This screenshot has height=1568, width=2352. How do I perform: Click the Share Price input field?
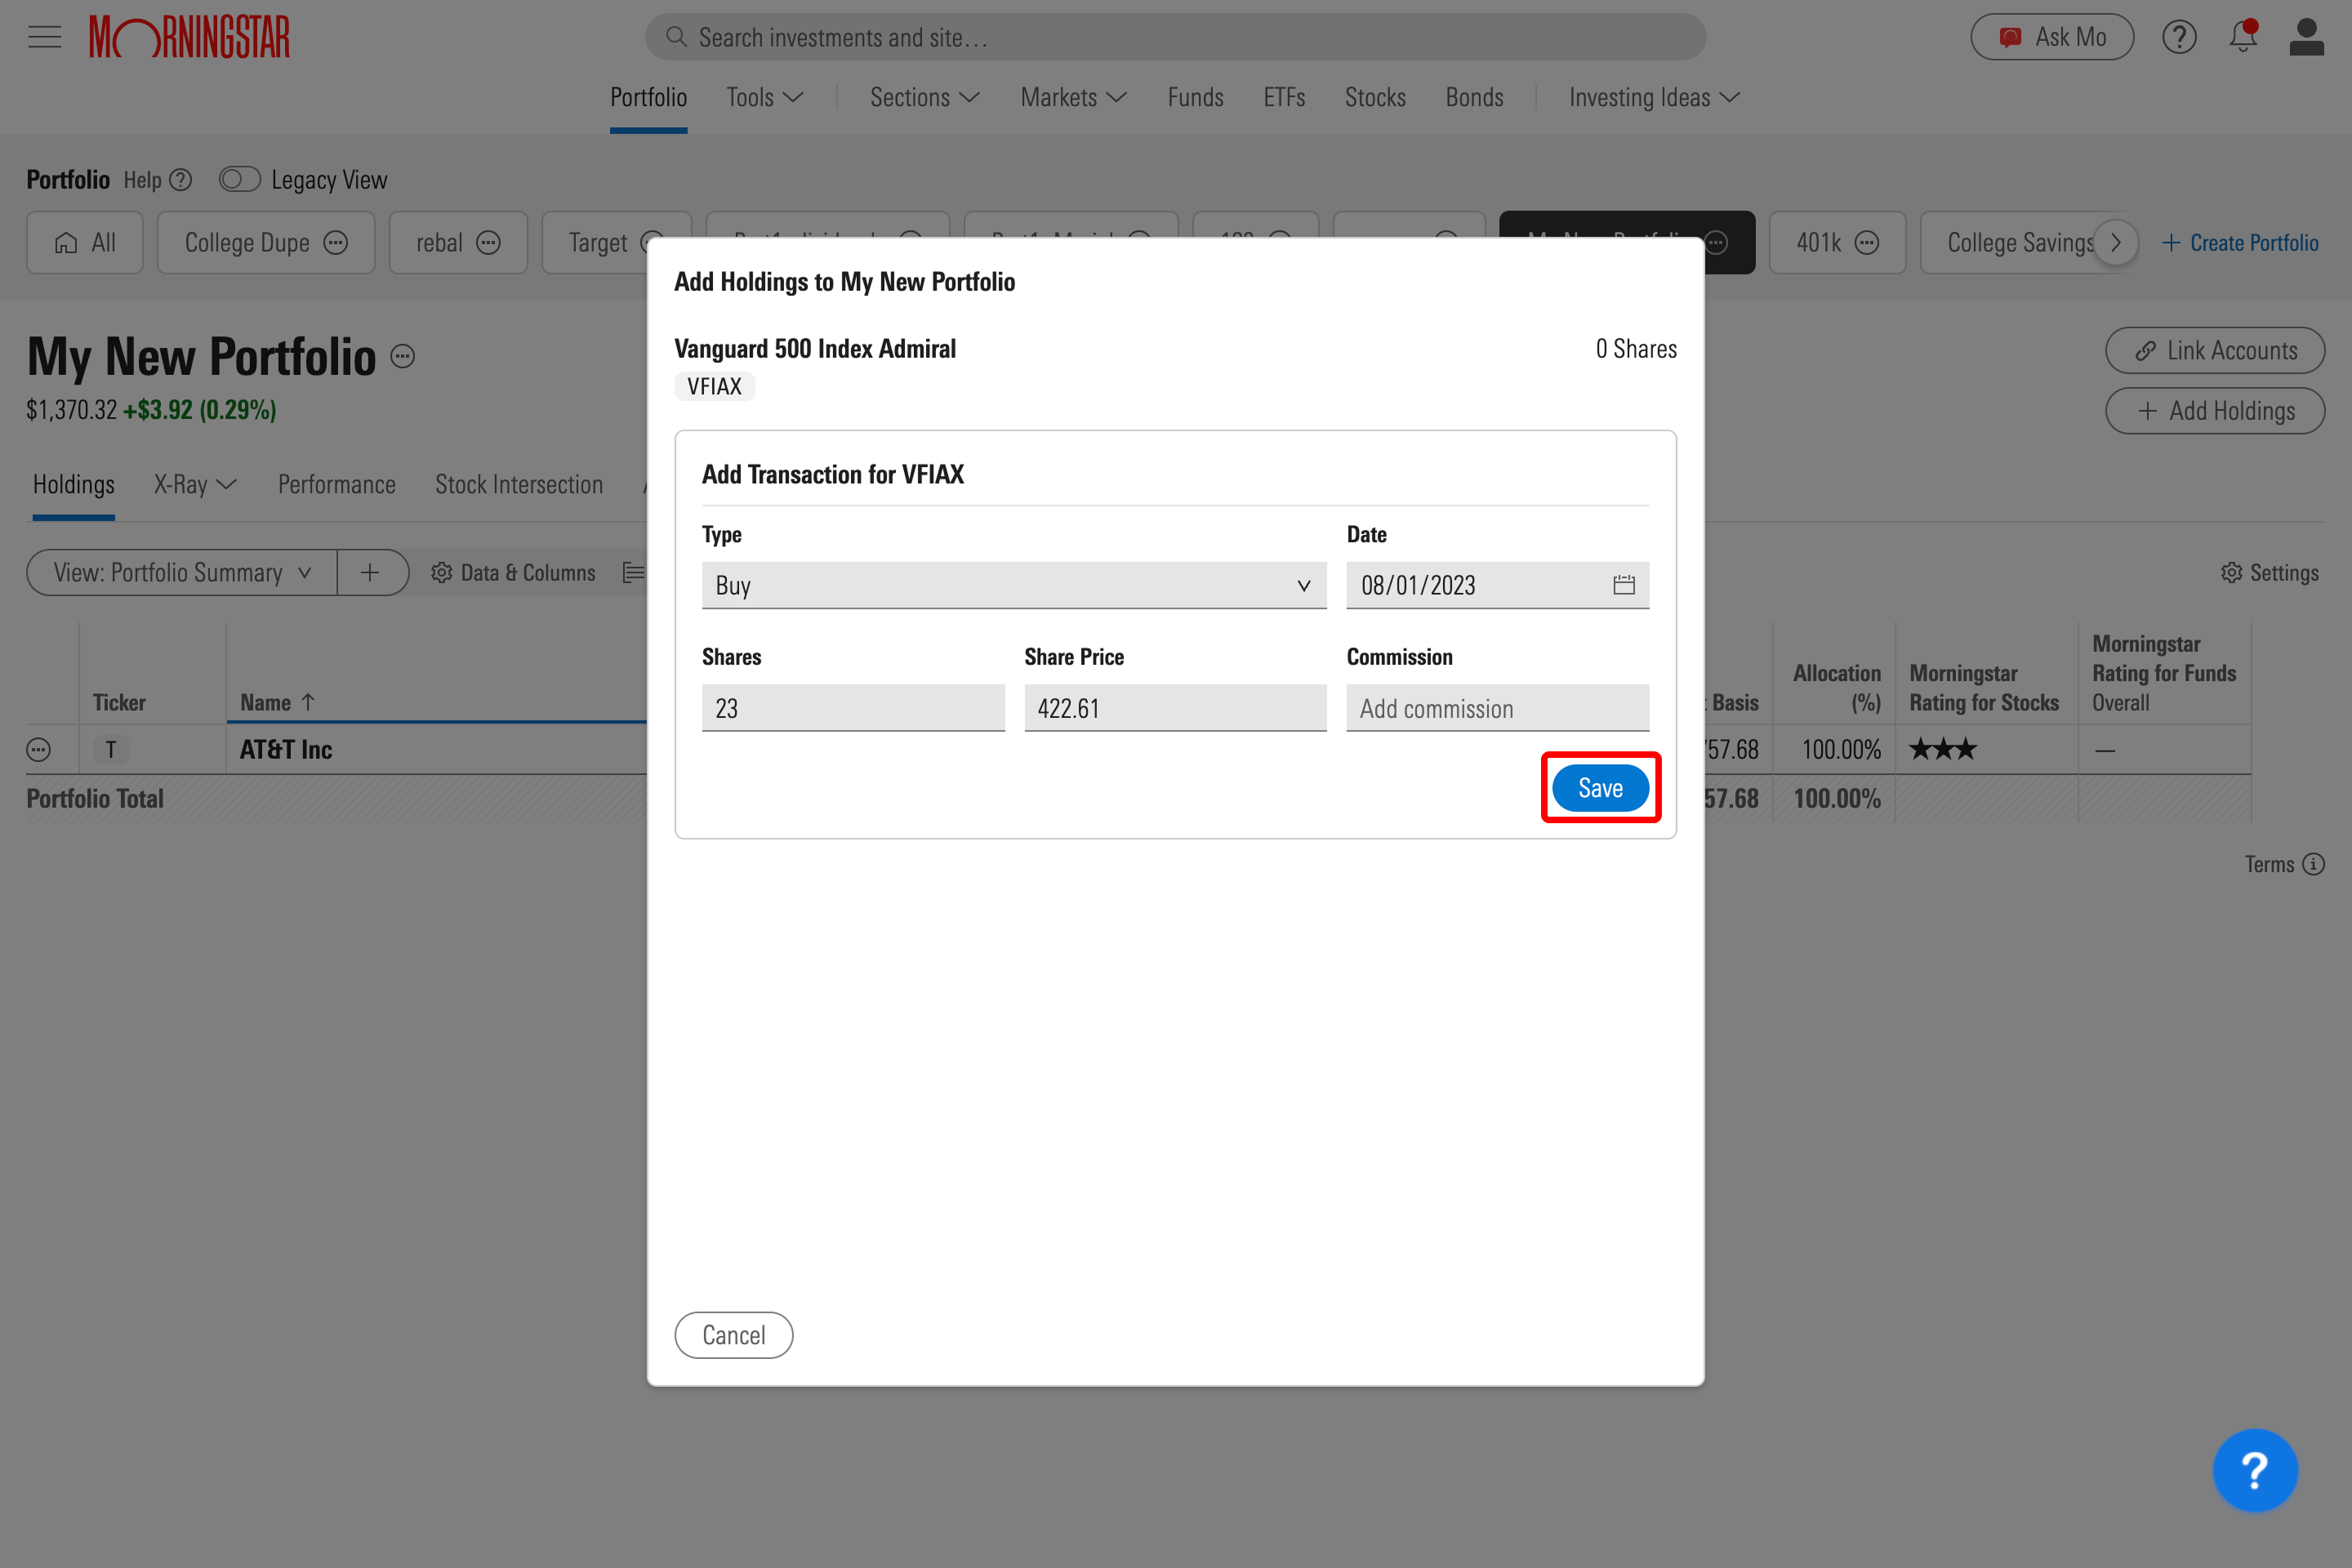coord(1175,708)
